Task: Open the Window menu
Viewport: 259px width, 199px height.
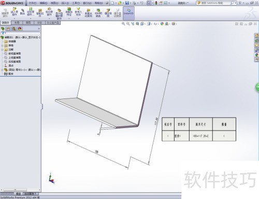Action: tap(87, 3)
